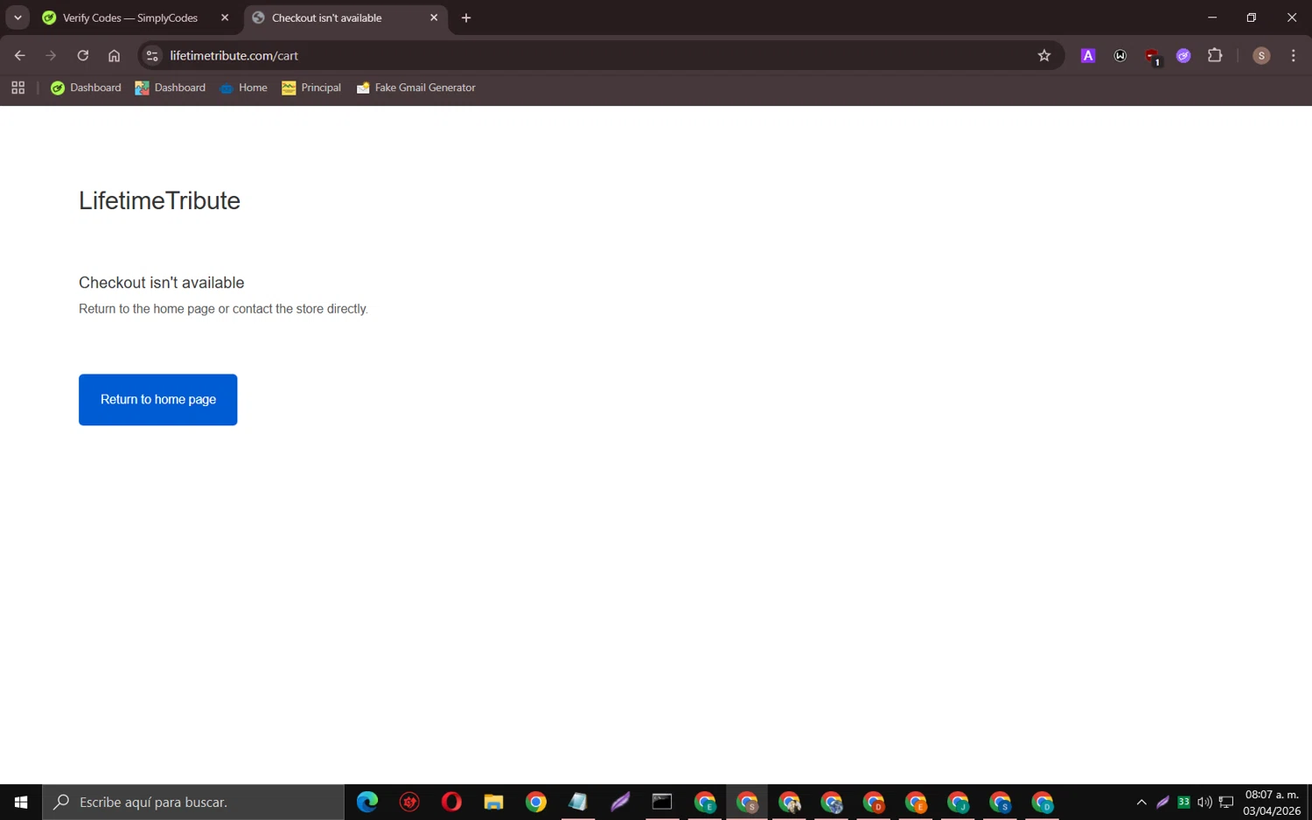Switch to the Verify Codes — SimplyCodes tab
Screen dimensions: 1312x820
click(x=131, y=18)
